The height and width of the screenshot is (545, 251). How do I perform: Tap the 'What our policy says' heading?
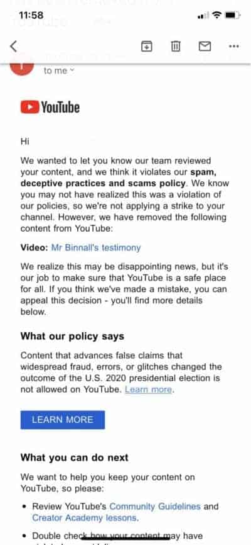[x=72, y=337]
